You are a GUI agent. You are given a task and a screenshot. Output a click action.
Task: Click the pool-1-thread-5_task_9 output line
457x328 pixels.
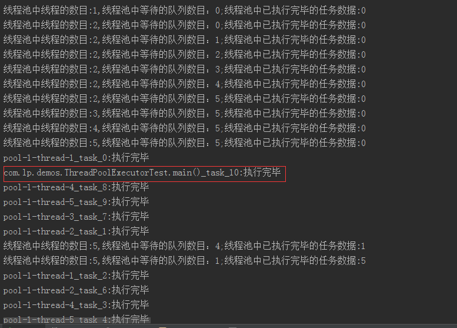pyautogui.click(x=76, y=202)
